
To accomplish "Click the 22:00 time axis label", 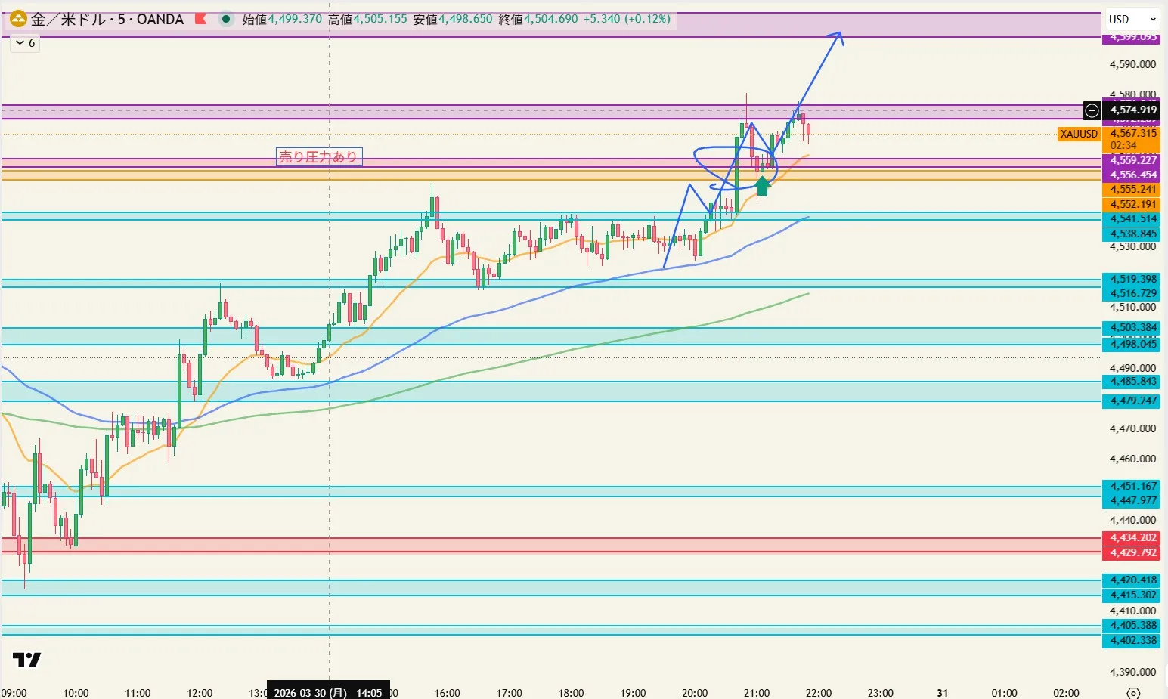I will (x=818, y=692).
